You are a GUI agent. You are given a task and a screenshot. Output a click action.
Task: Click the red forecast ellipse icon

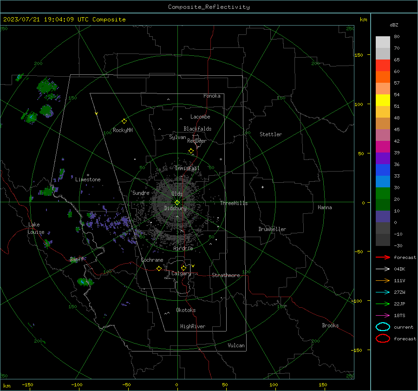[x=383, y=338]
